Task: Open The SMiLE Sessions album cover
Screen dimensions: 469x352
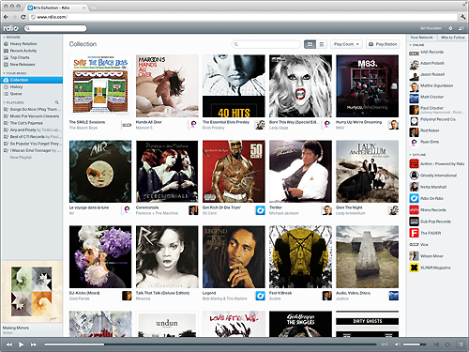Action: coord(100,85)
